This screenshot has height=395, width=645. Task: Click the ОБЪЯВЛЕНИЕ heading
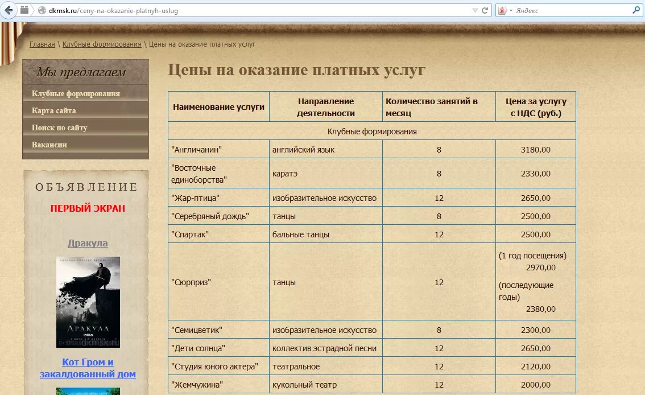(86, 187)
